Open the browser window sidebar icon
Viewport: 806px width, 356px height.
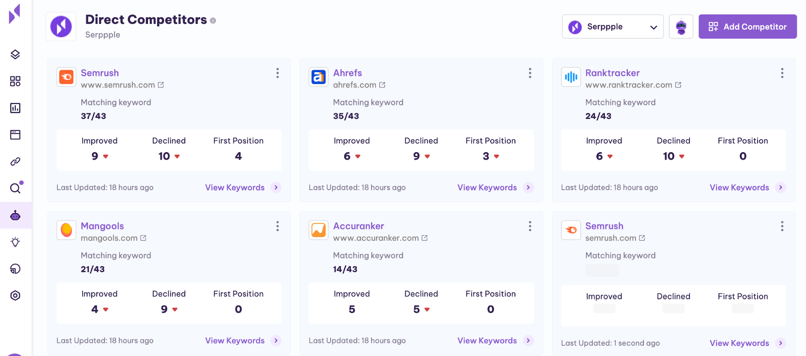15,135
